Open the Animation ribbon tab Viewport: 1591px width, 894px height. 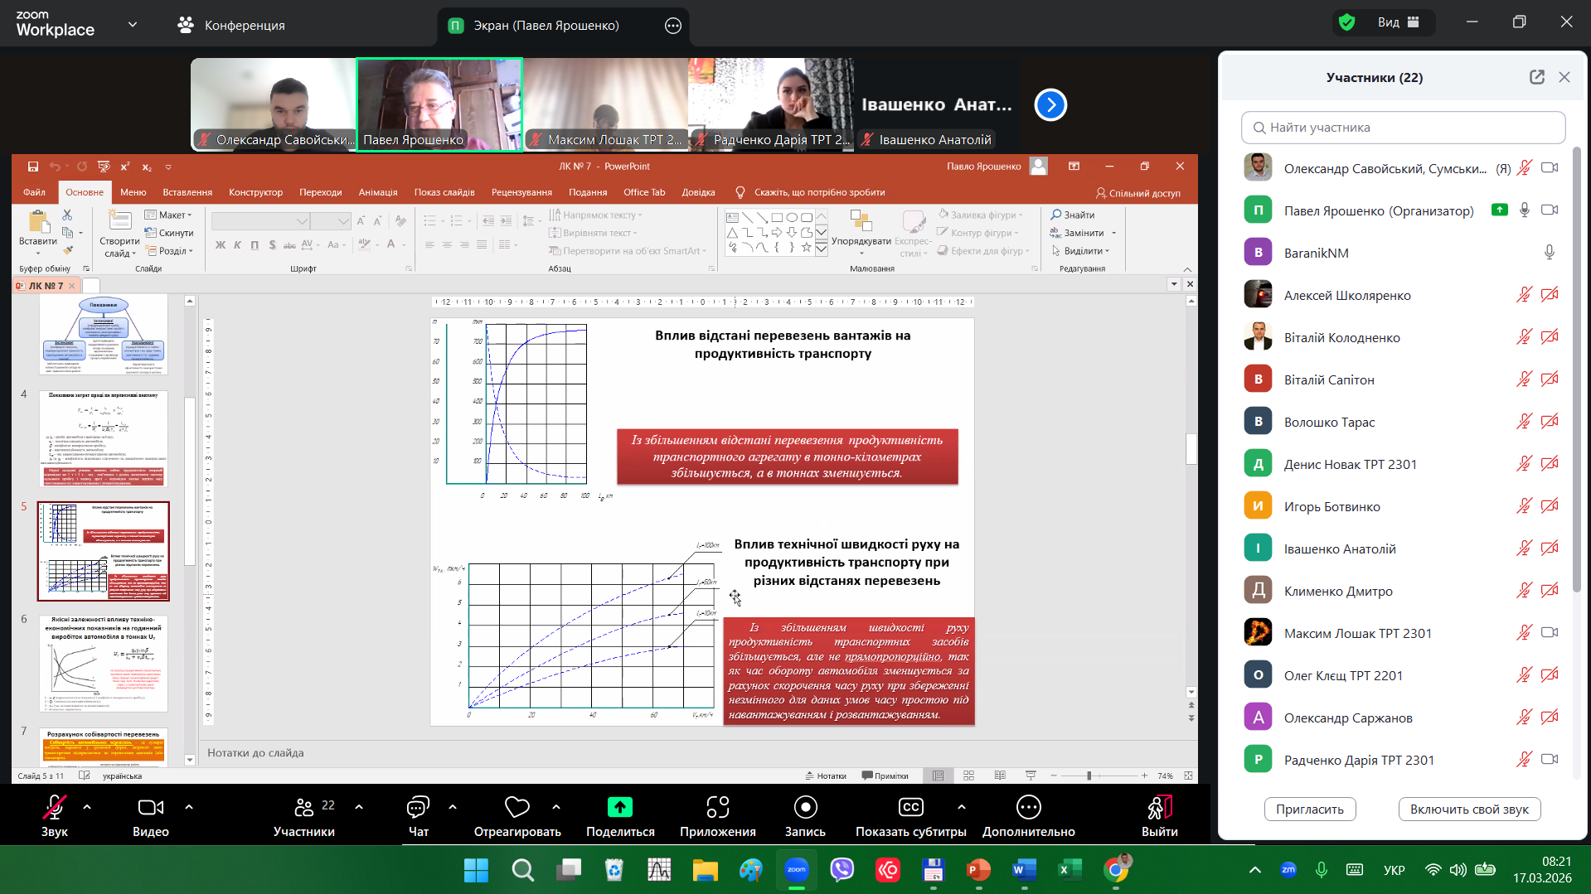coord(377,192)
